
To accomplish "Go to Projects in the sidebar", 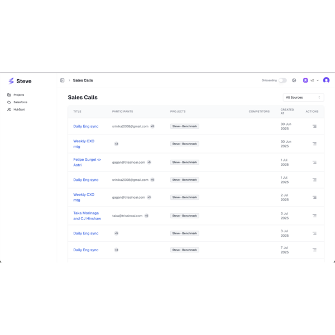I will coord(18,95).
